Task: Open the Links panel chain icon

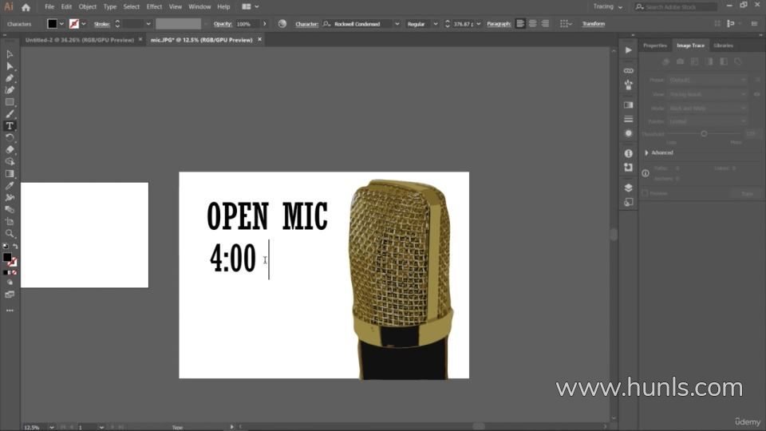Action: pyautogui.click(x=628, y=70)
